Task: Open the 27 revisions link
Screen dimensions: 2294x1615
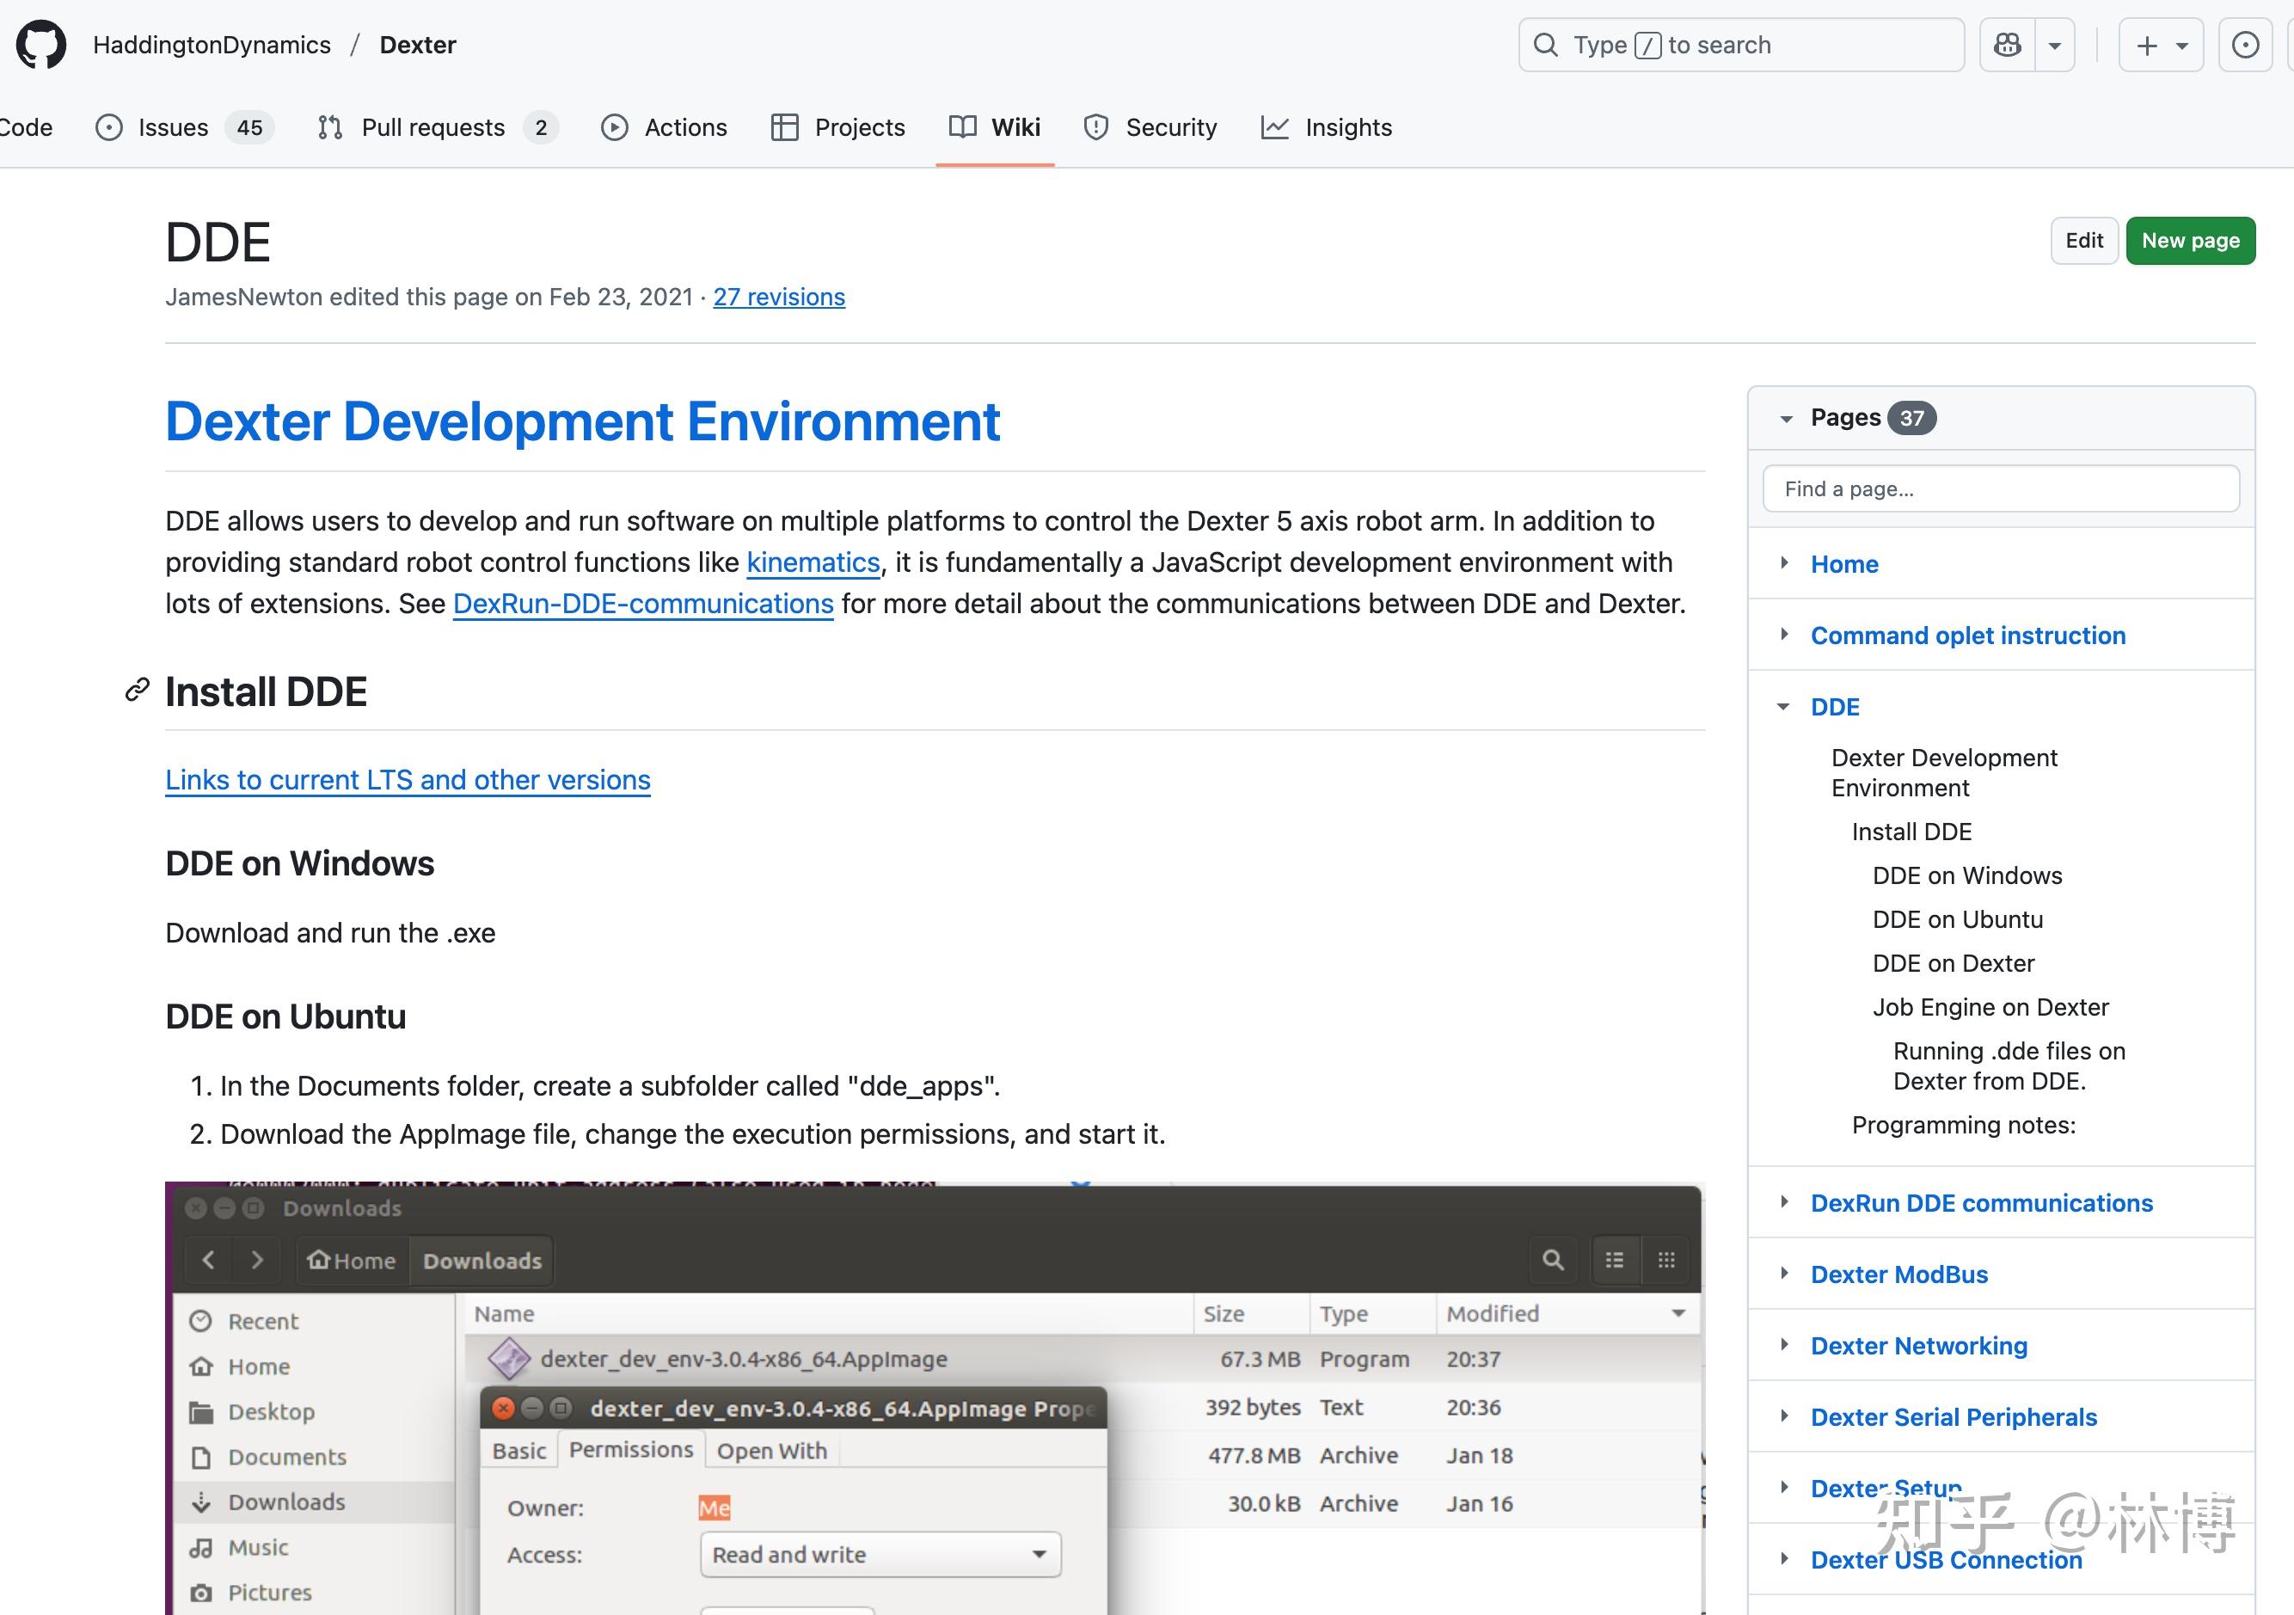Action: click(778, 297)
